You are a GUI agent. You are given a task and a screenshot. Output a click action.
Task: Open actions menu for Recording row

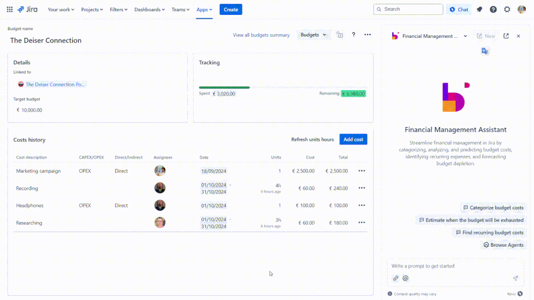pyautogui.click(x=362, y=188)
